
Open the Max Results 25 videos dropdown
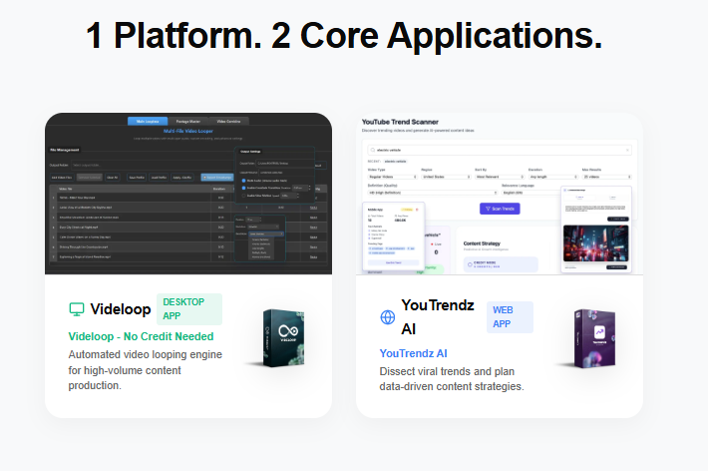(x=606, y=177)
